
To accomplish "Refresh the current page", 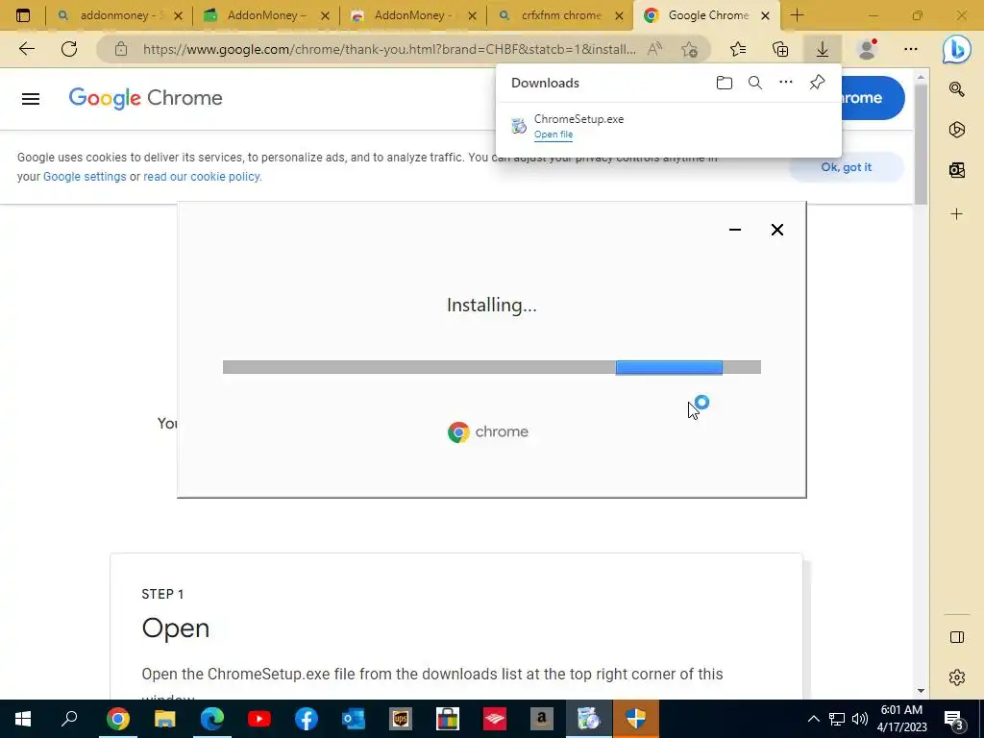I will click(69, 49).
